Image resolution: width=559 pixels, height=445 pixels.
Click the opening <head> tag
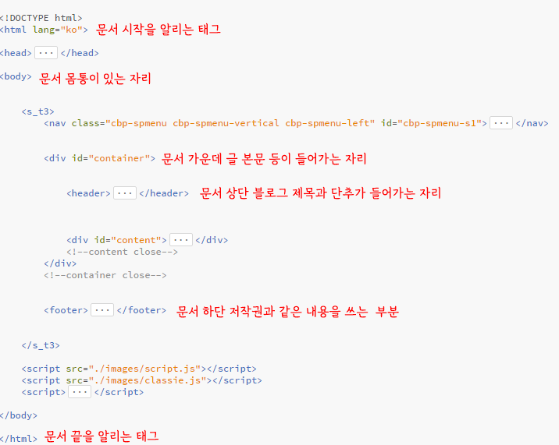pyautogui.click(x=16, y=53)
